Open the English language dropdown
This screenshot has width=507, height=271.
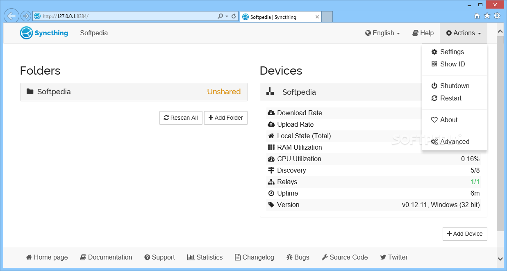coord(382,33)
